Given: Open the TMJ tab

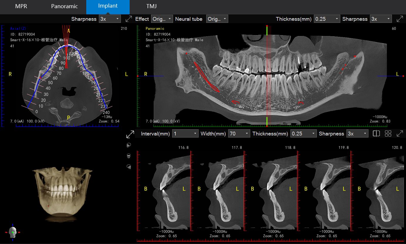Looking at the screenshot, I should tap(151, 6).
